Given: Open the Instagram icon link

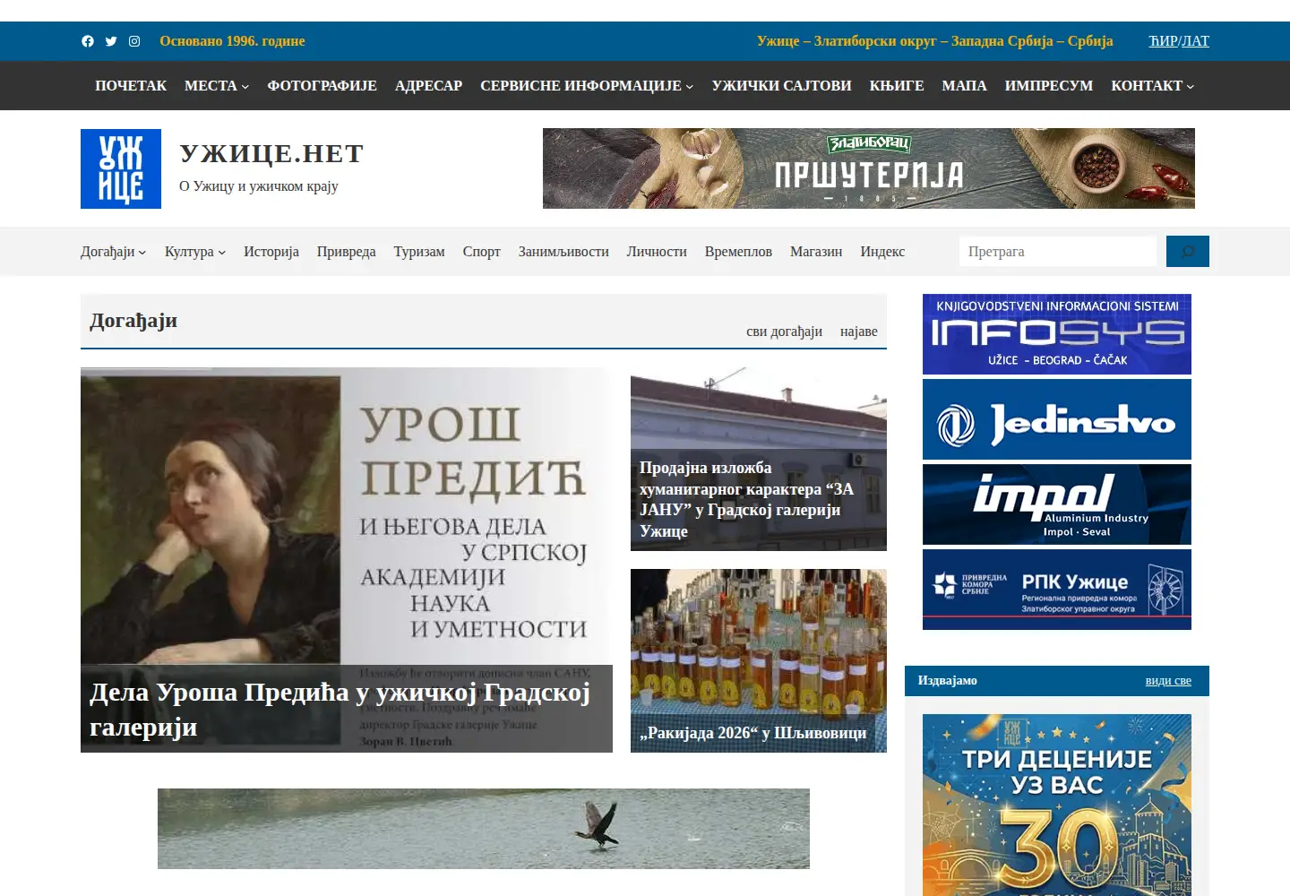Looking at the screenshot, I should [134, 41].
